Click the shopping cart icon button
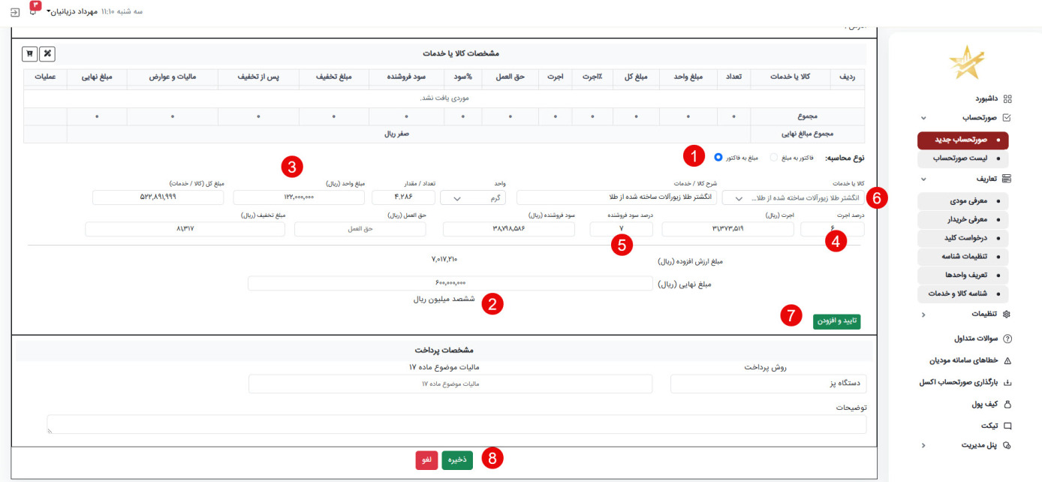1042x482 pixels. point(30,54)
